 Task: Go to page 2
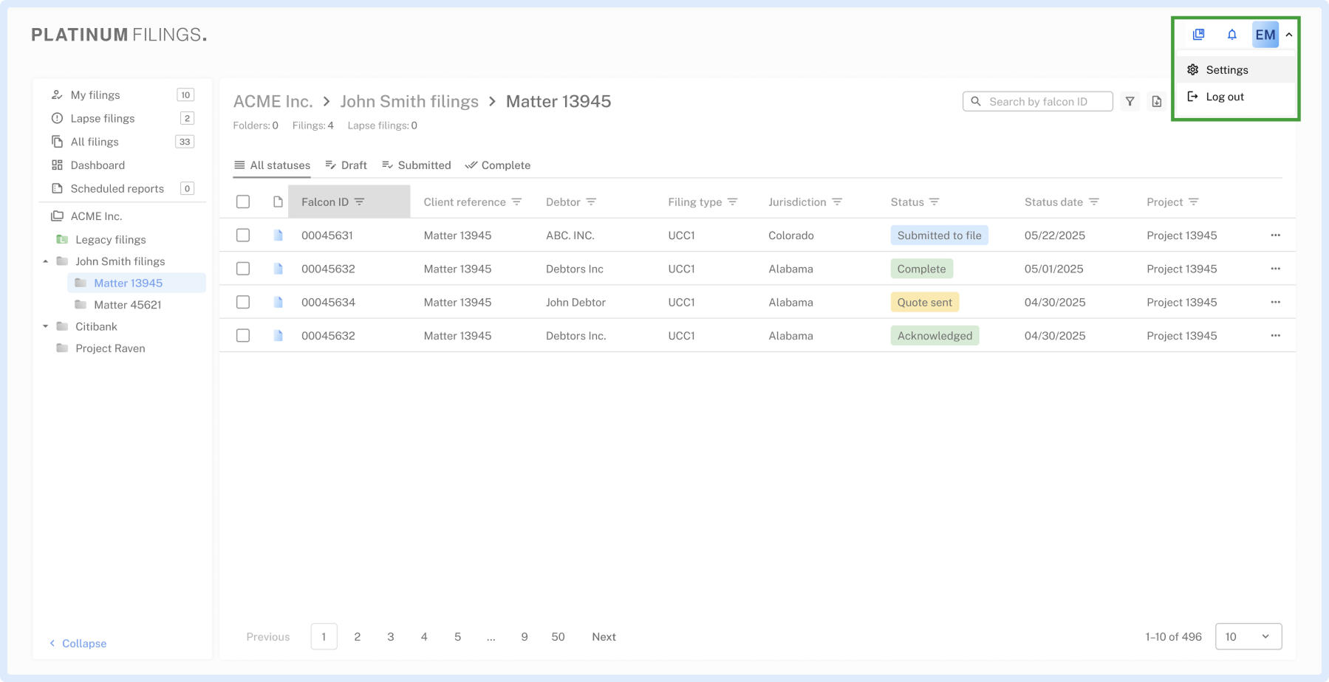tap(358, 637)
